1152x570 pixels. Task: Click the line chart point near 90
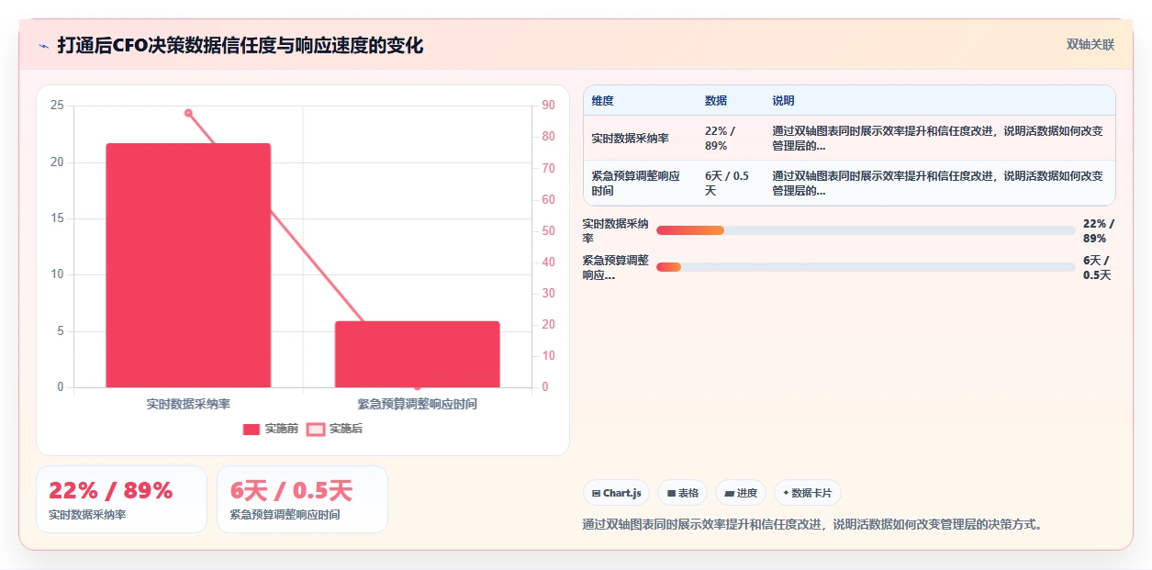tap(188, 113)
